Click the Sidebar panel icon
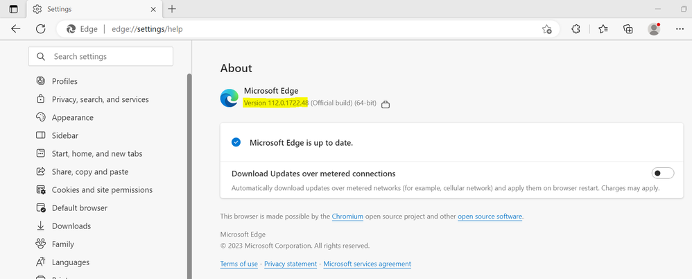This screenshot has height=279, width=692. 41,135
